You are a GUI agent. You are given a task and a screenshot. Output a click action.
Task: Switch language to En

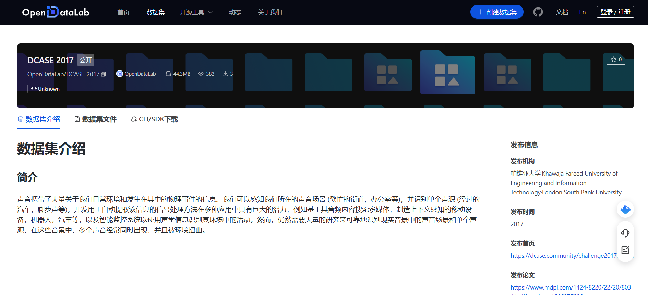pos(583,12)
